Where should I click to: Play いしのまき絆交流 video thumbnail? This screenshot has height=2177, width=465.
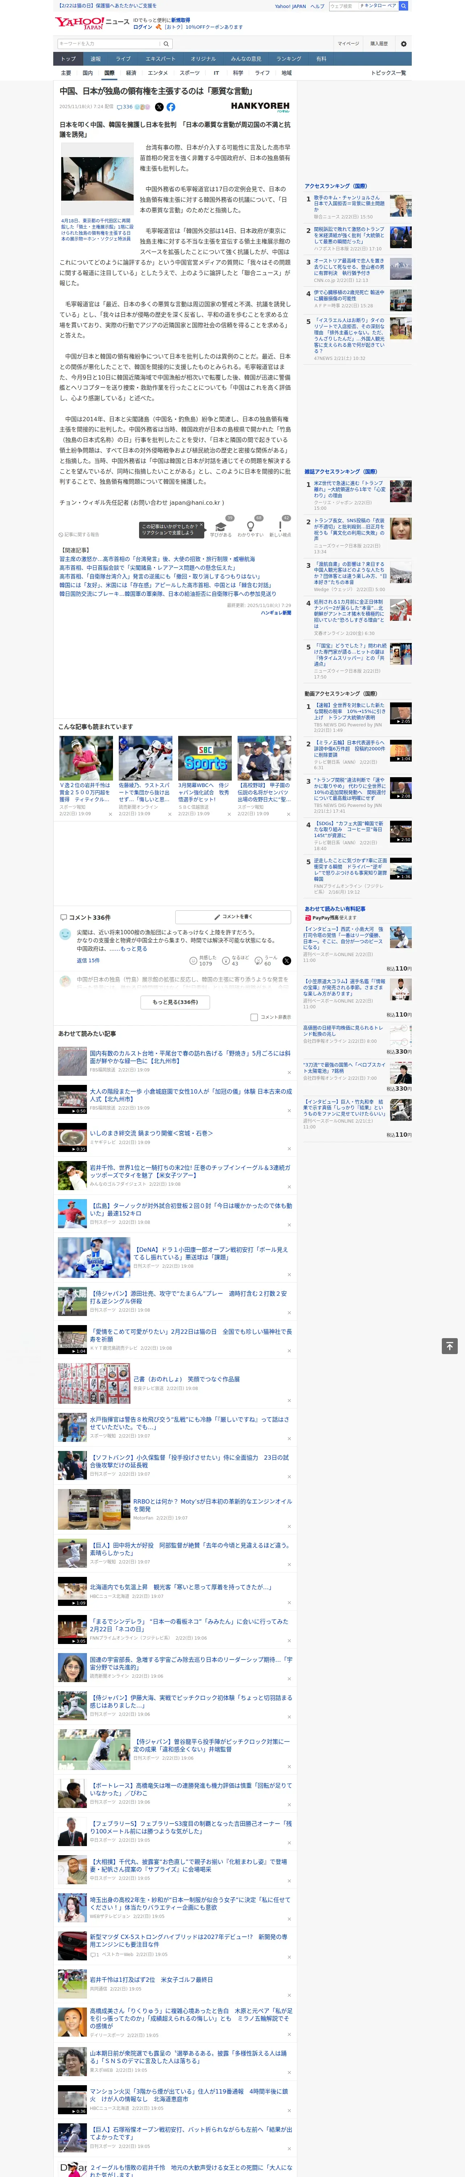point(72,1137)
